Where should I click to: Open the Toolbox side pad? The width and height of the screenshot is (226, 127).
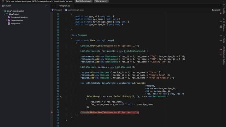tap(224, 9)
